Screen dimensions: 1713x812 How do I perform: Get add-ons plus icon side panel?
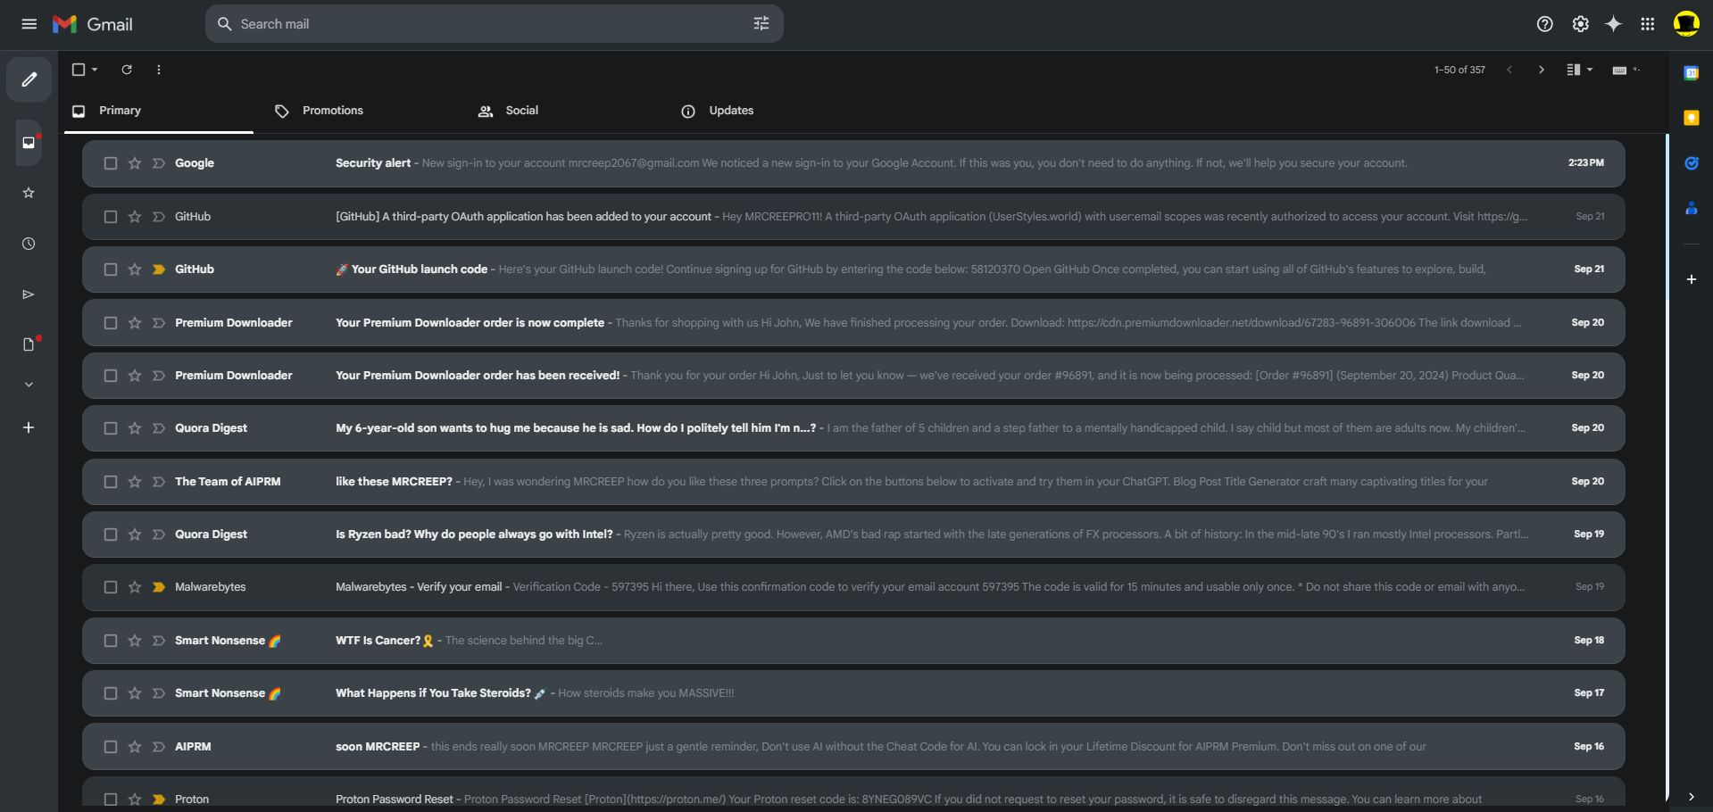(1691, 279)
